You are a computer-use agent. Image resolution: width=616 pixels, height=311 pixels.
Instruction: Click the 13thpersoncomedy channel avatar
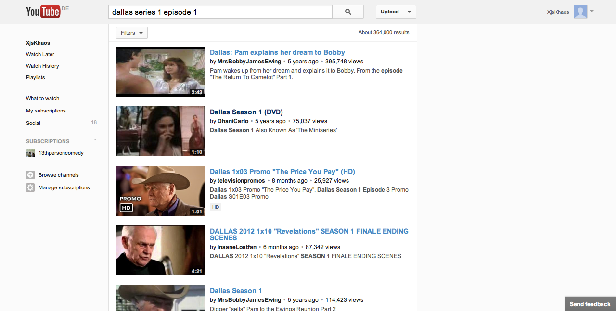[x=30, y=153]
